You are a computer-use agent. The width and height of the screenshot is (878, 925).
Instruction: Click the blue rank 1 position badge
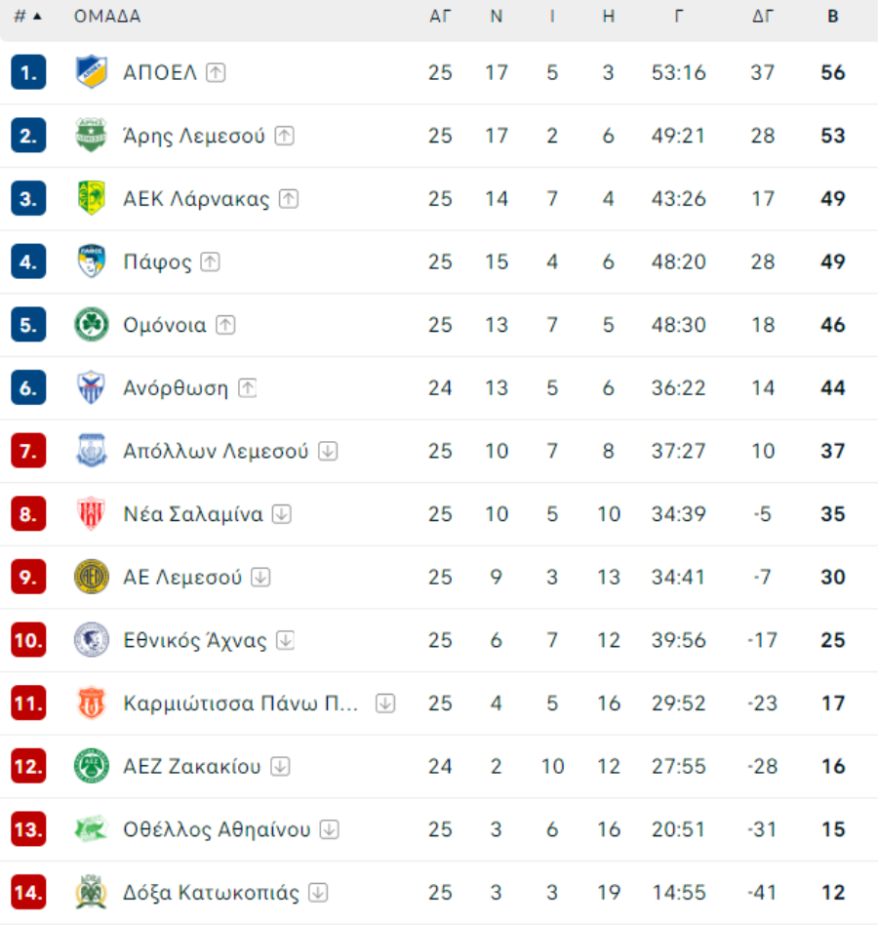coord(28,72)
